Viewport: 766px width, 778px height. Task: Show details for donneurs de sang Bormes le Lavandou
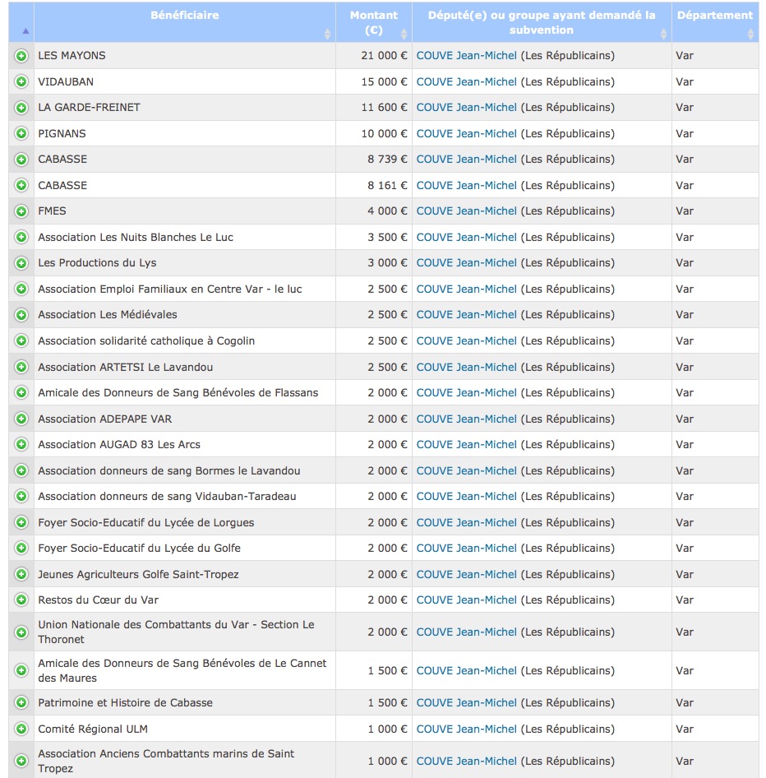[21, 470]
